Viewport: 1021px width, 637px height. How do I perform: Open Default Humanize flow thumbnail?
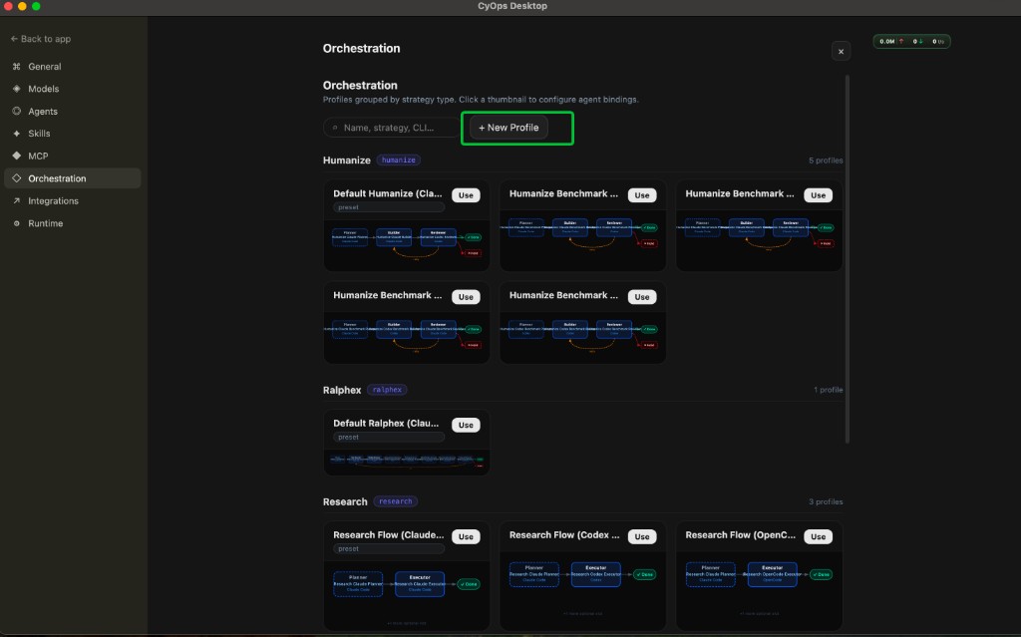click(407, 243)
